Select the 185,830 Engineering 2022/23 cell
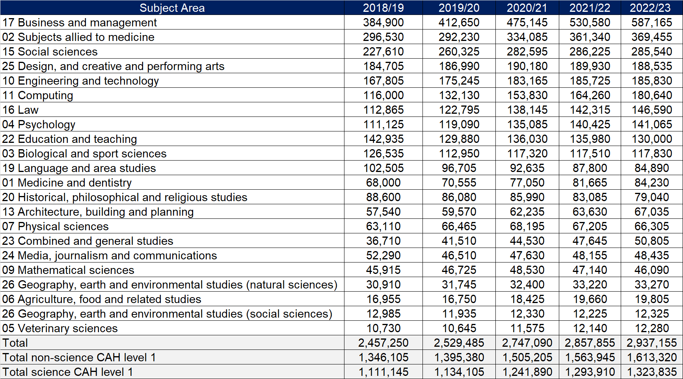This screenshot has width=683, height=379. [652, 81]
